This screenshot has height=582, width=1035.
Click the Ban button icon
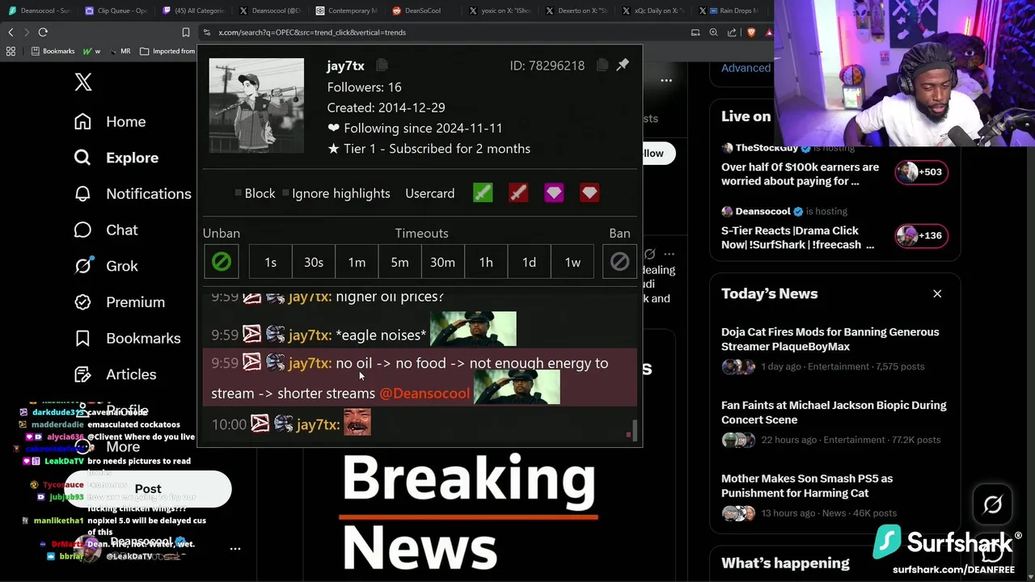click(x=619, y=262)
